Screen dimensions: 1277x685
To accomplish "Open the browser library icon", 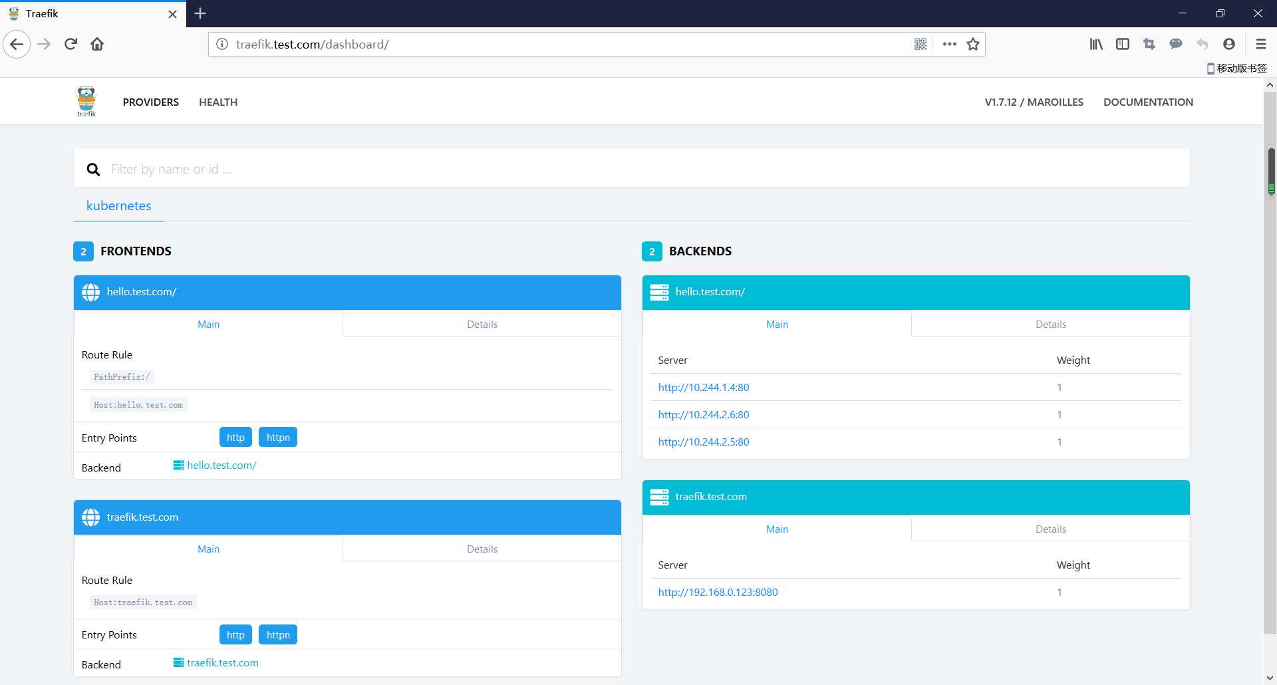I will click(x=1096, y=45).
